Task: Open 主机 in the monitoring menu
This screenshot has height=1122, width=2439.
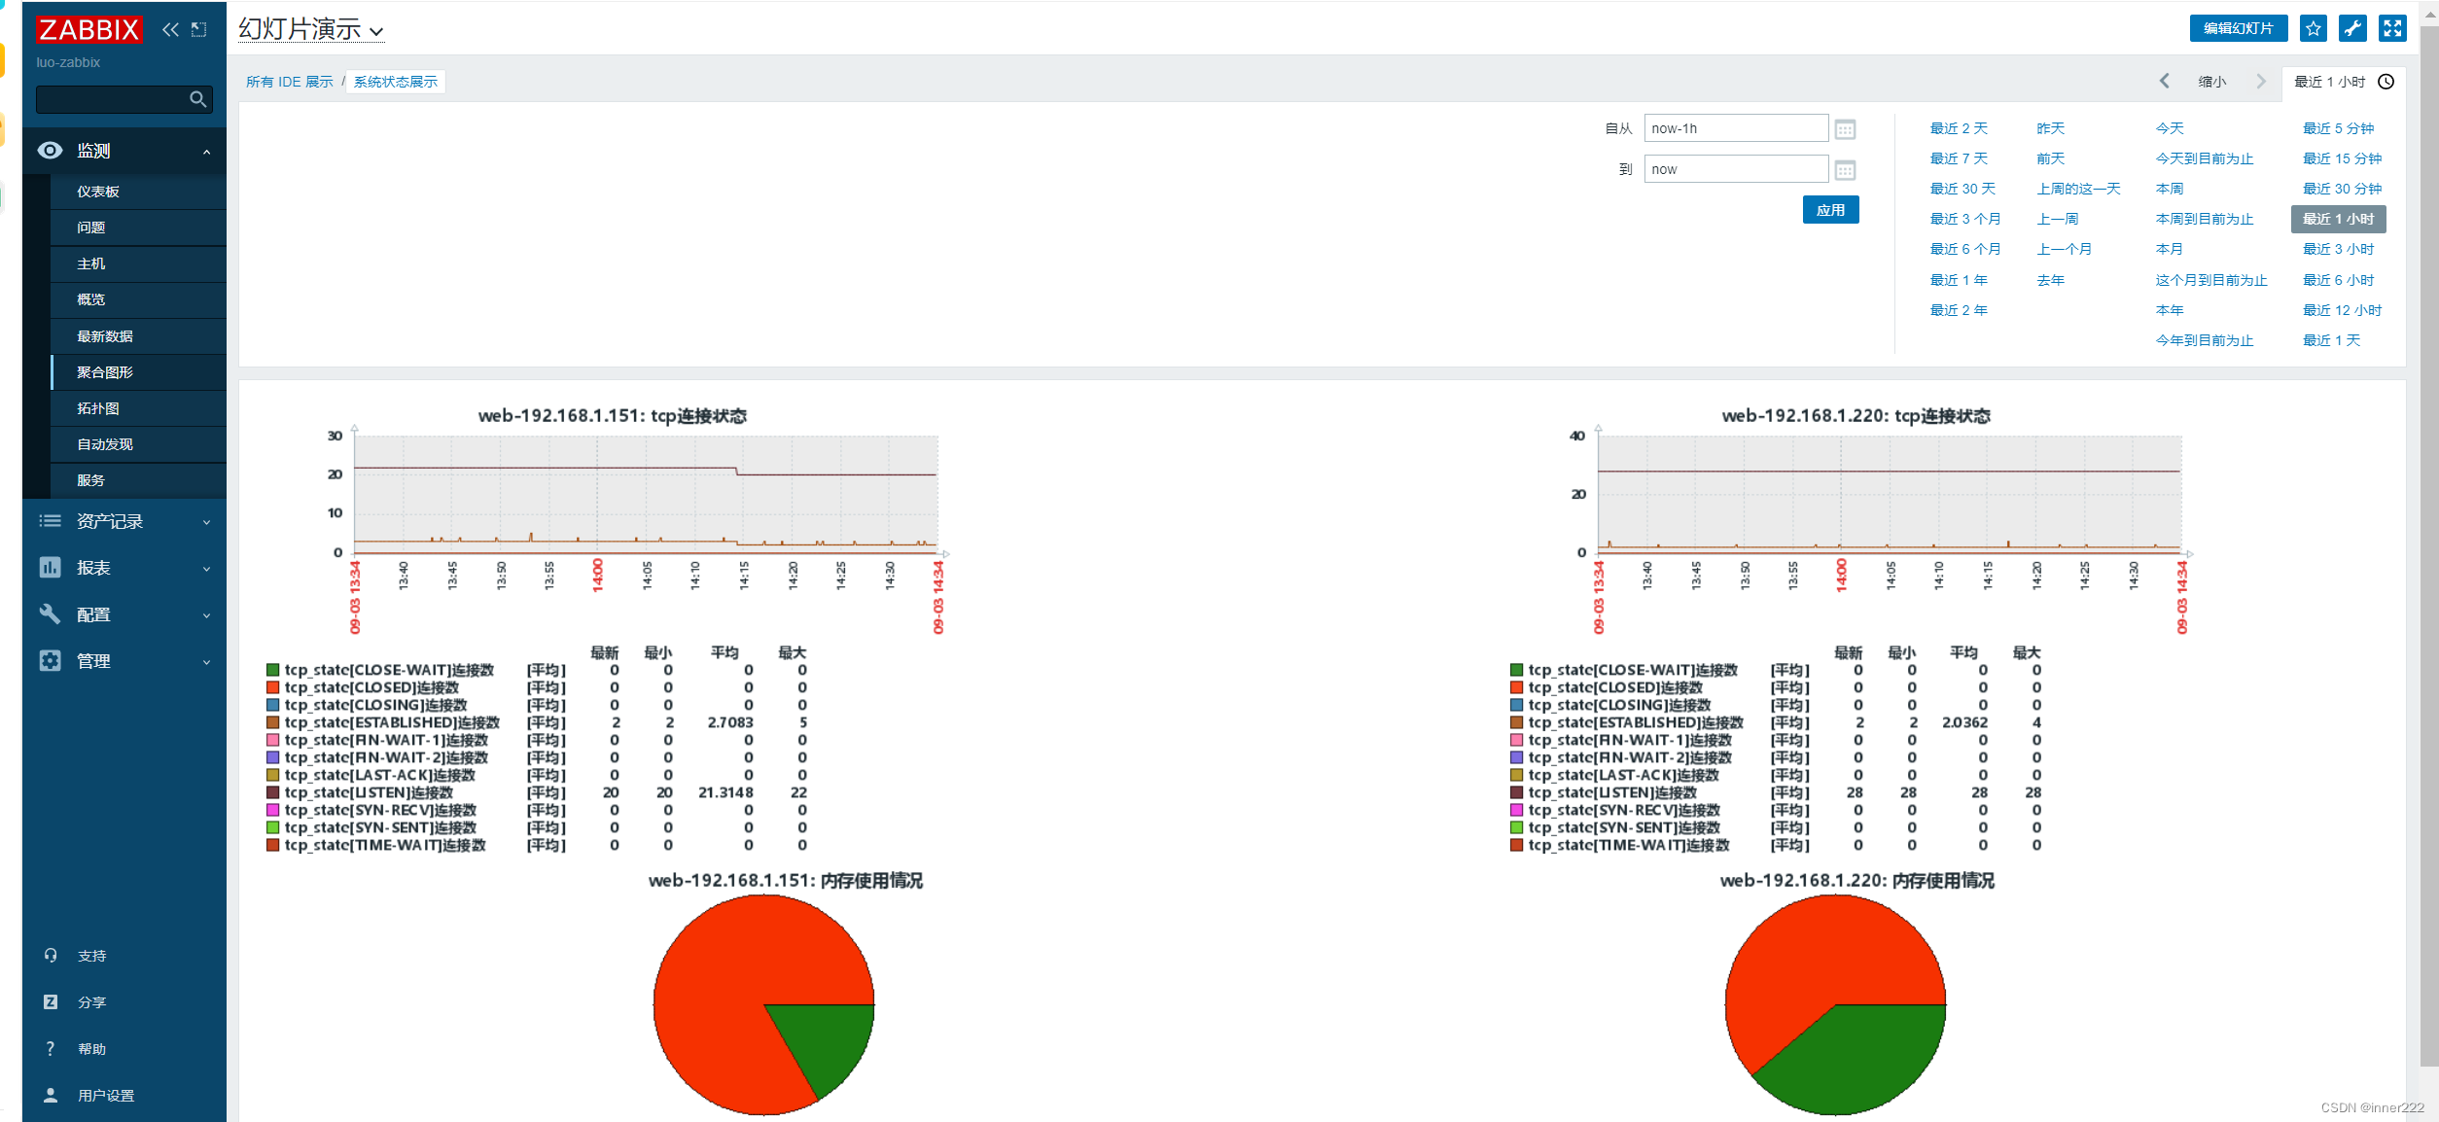Action: point(138,263)
